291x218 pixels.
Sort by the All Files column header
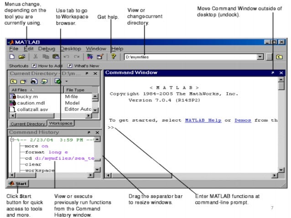pyautogui.click(x=36, y=90)
